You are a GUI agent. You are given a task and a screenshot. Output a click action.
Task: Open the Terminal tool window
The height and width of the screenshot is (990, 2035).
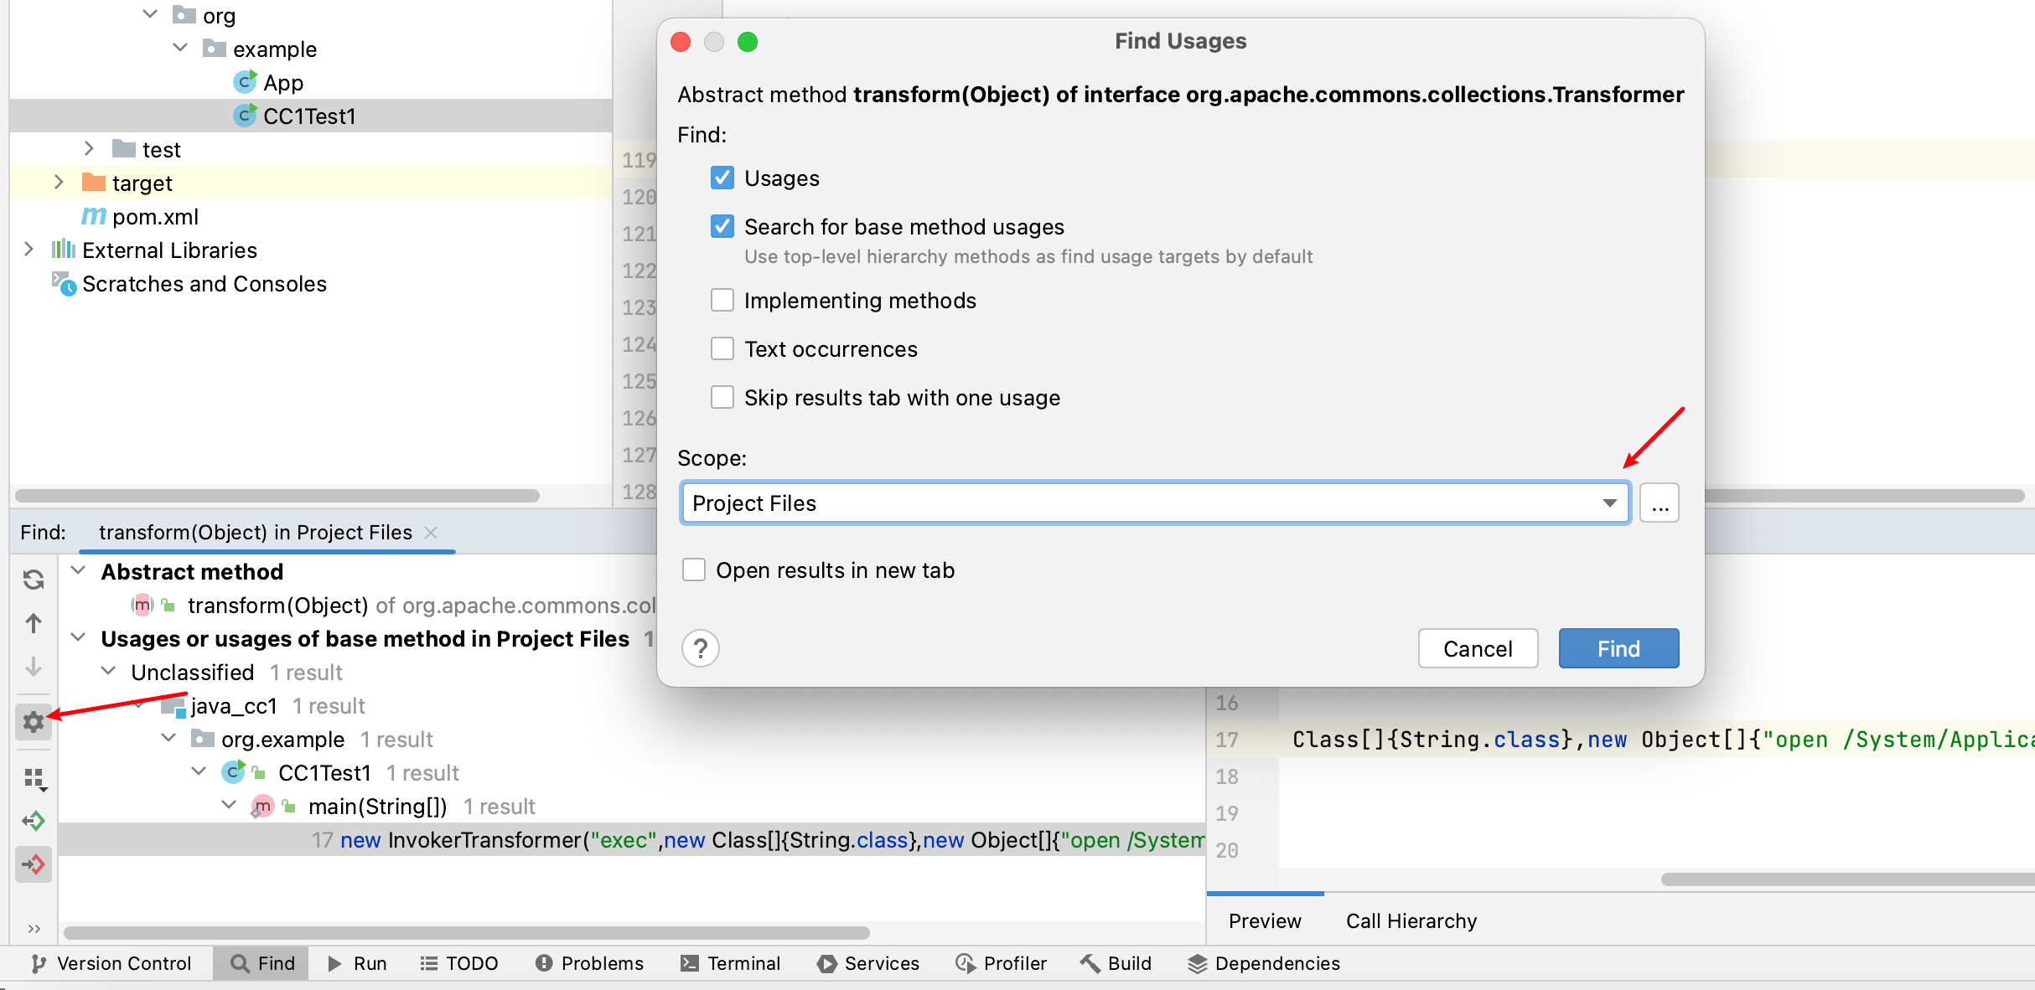pos(730,963)
